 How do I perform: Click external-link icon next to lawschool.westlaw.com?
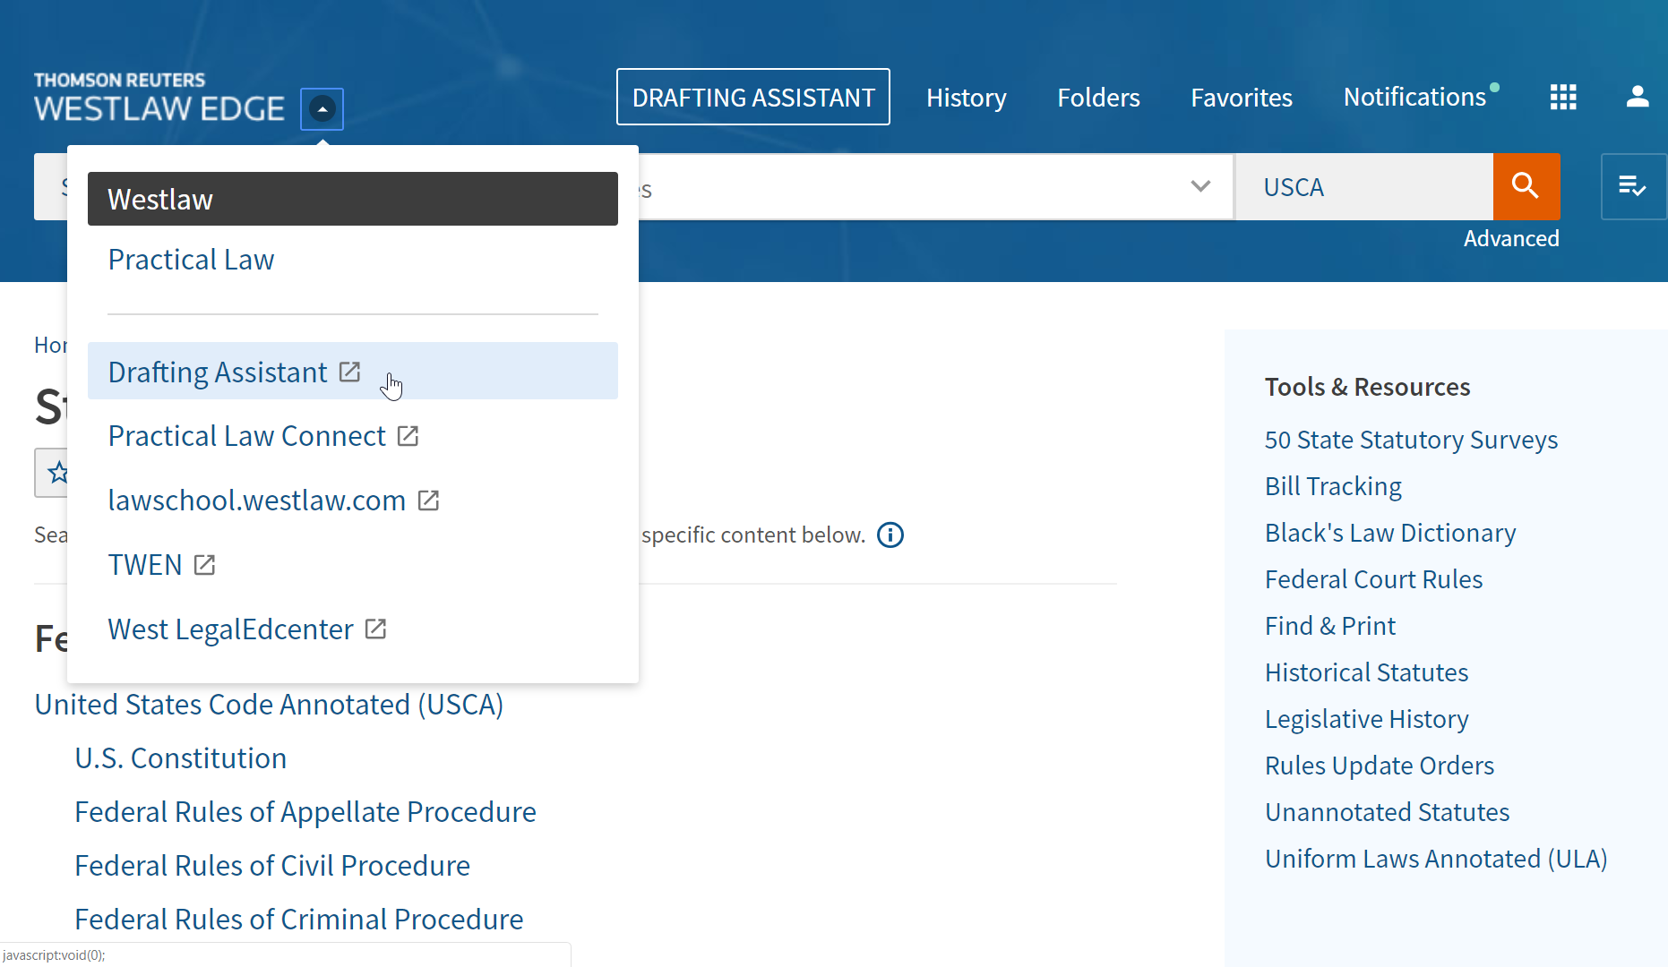click(429, 501)
